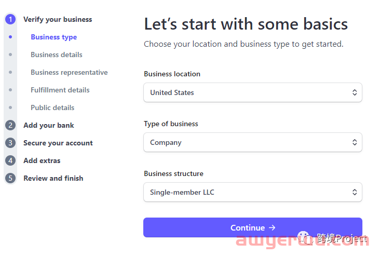This screenshot has width=379, height=256.
Task: Click the step 1 number circle
Action: coord(10,20)
